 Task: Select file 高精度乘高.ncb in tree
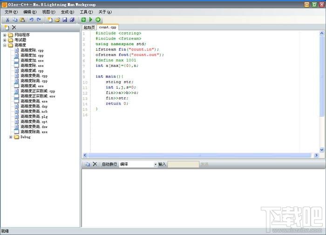coord(34,111)
